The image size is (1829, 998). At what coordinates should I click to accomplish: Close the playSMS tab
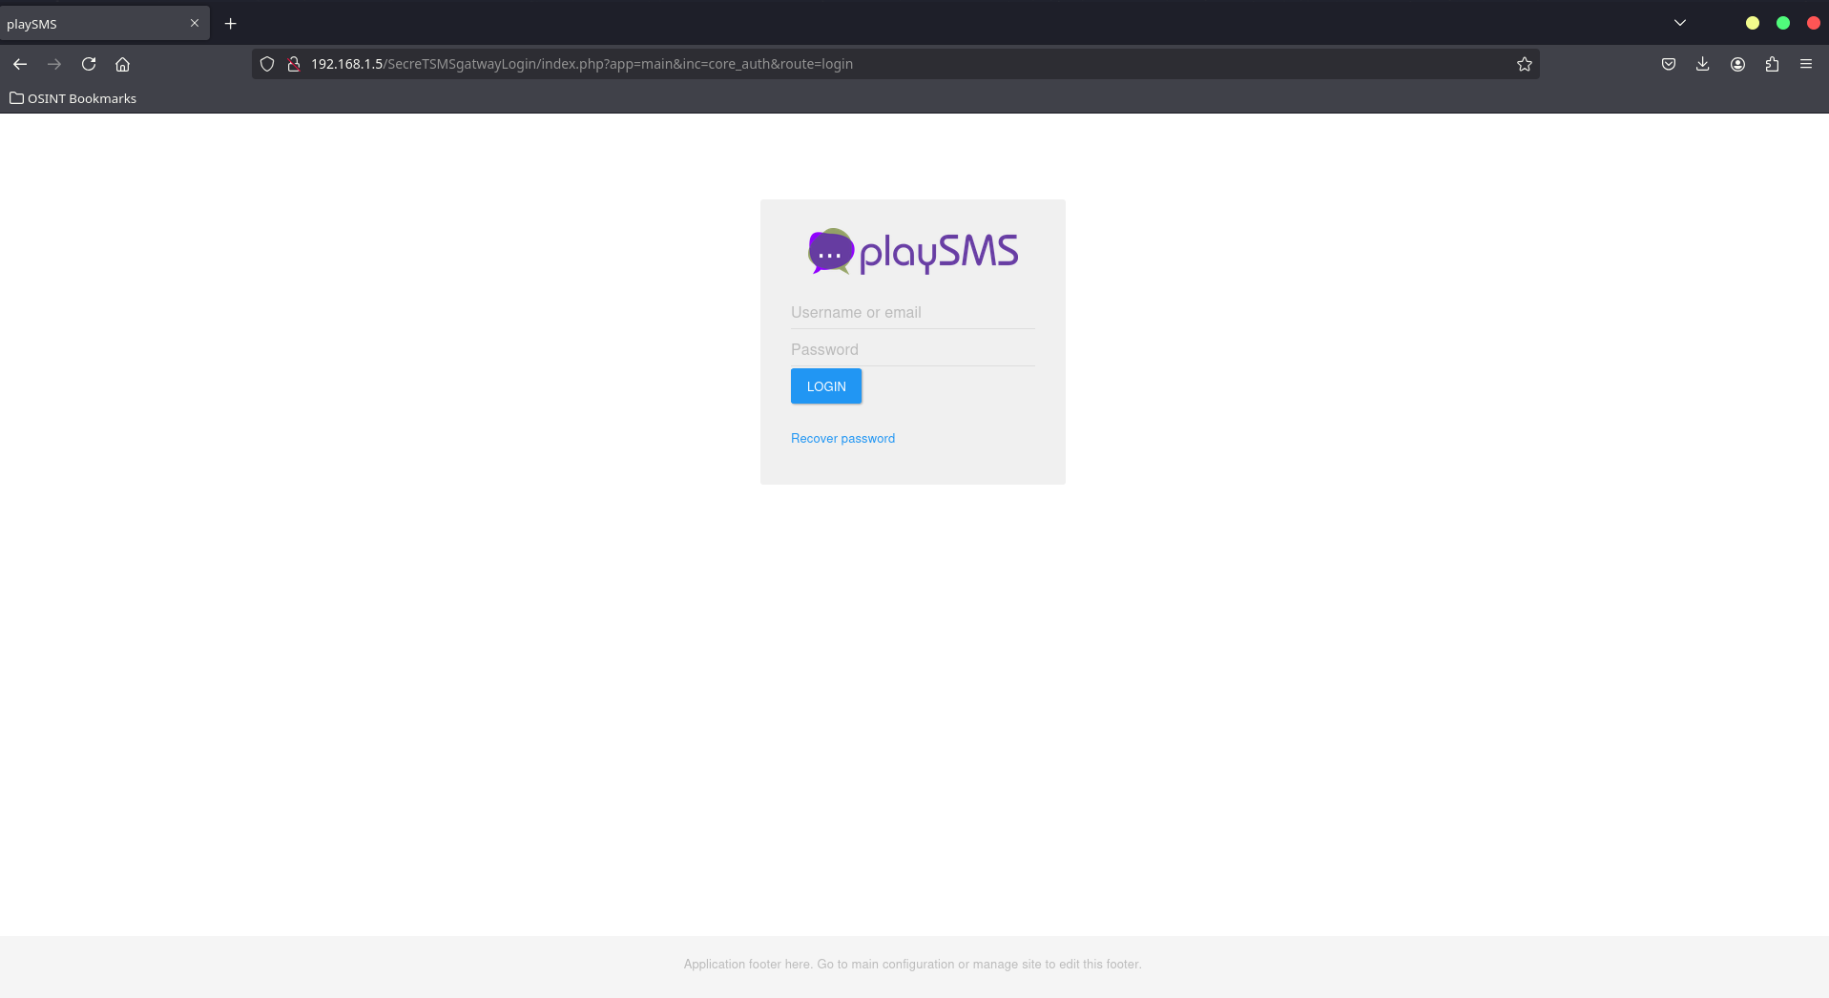click(195, 23)
